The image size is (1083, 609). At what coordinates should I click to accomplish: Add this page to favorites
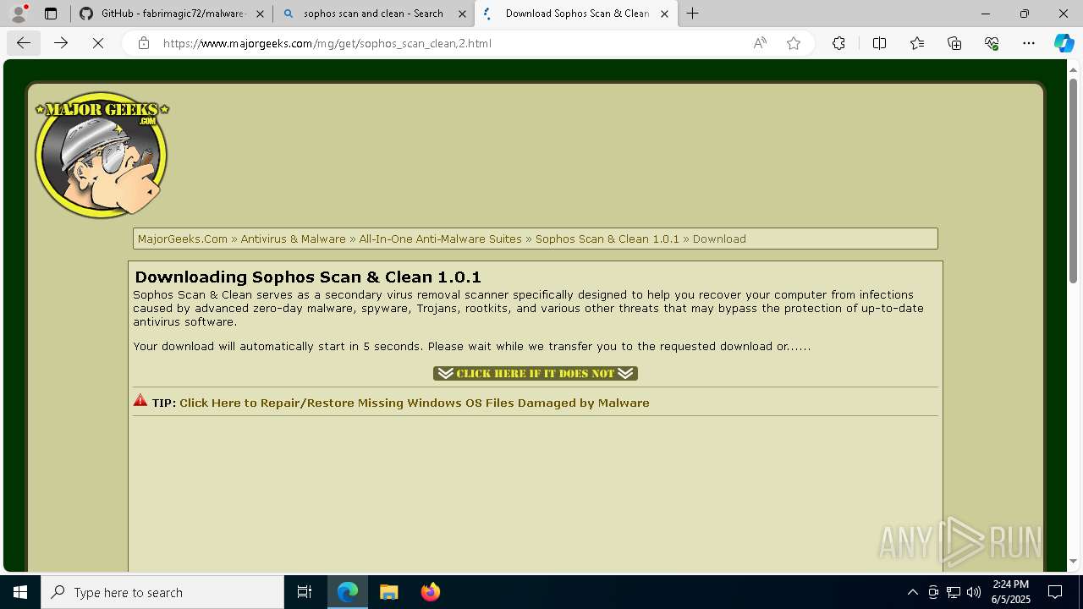point(794,43)
